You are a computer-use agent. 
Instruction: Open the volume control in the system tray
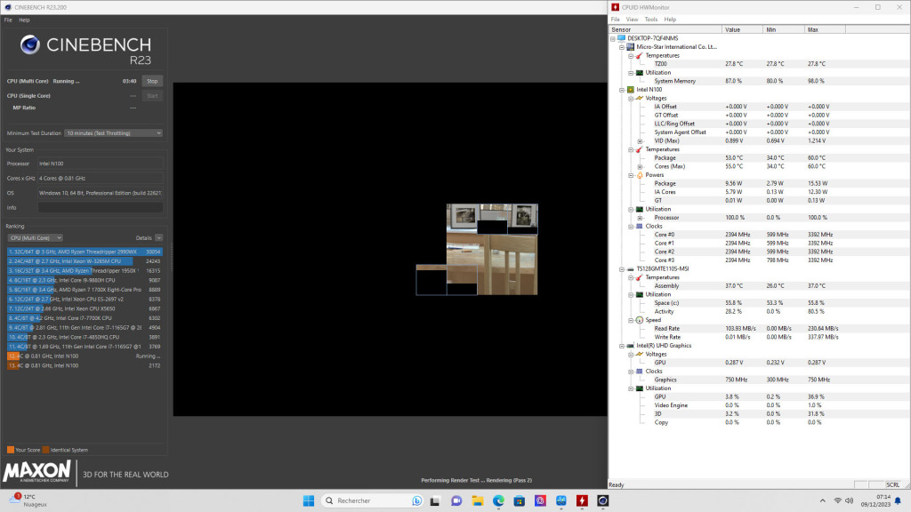click(x=850, y=501)
